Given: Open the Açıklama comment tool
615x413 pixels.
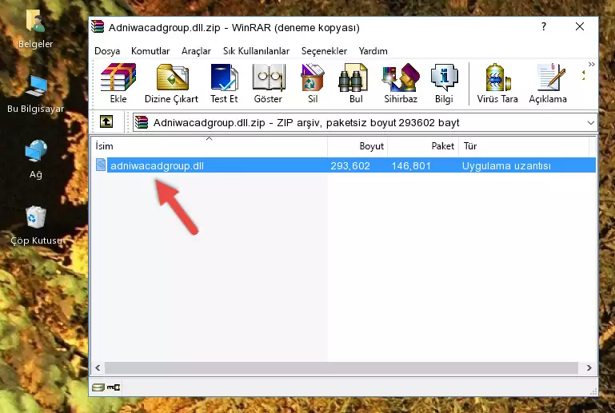Looking at the screenshot, I should pos(548,83).
